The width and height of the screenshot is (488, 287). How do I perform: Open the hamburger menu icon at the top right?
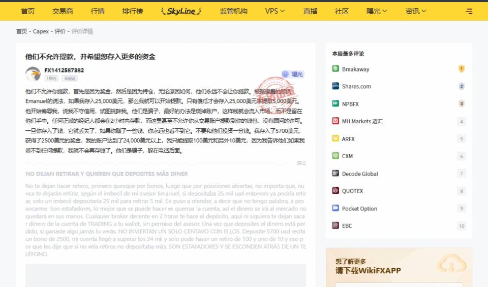tap(469, 12)
